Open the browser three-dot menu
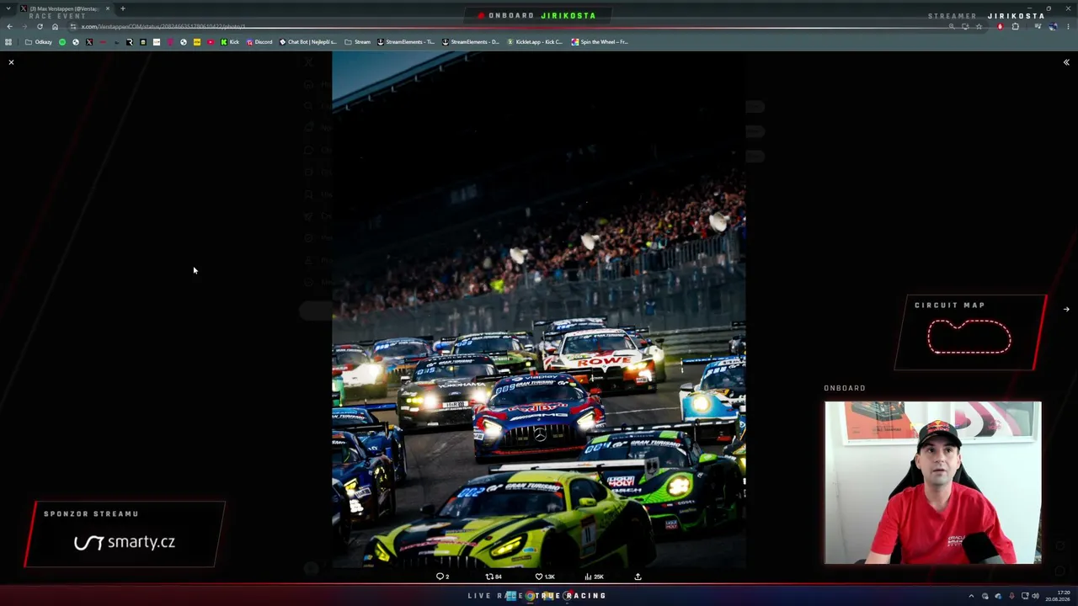Viewport: 1078px width, 606px height. pos(1068,26)
